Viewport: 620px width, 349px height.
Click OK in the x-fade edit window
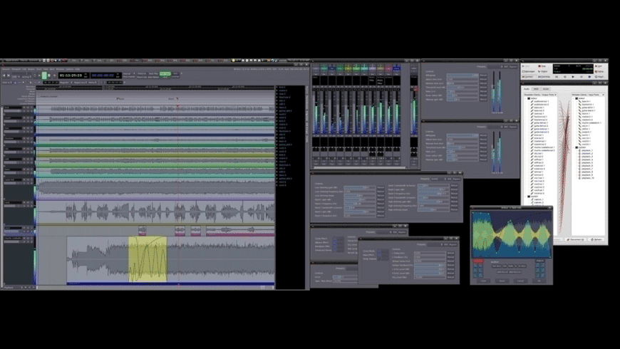(x=539, y=281)
